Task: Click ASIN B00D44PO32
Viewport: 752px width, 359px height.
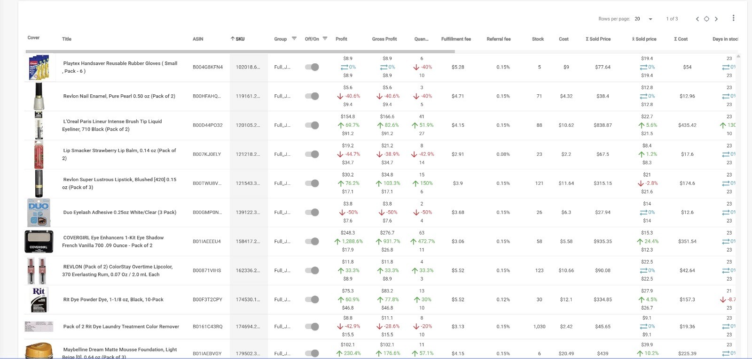Action: coord(208,125)
